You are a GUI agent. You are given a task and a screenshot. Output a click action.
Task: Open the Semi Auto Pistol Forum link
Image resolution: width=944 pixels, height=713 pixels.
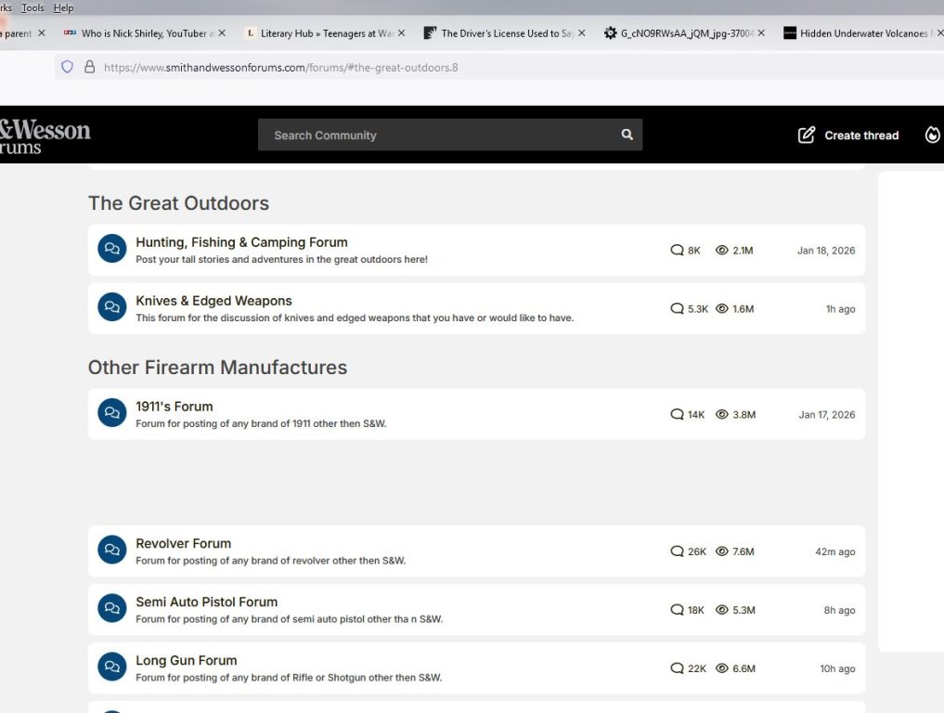coord(206,602)
